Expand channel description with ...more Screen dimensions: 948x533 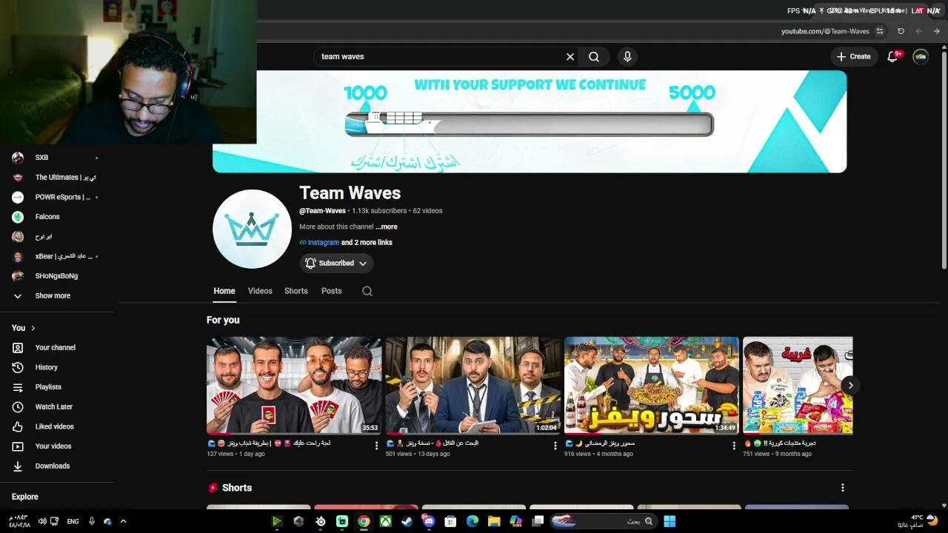387,227
